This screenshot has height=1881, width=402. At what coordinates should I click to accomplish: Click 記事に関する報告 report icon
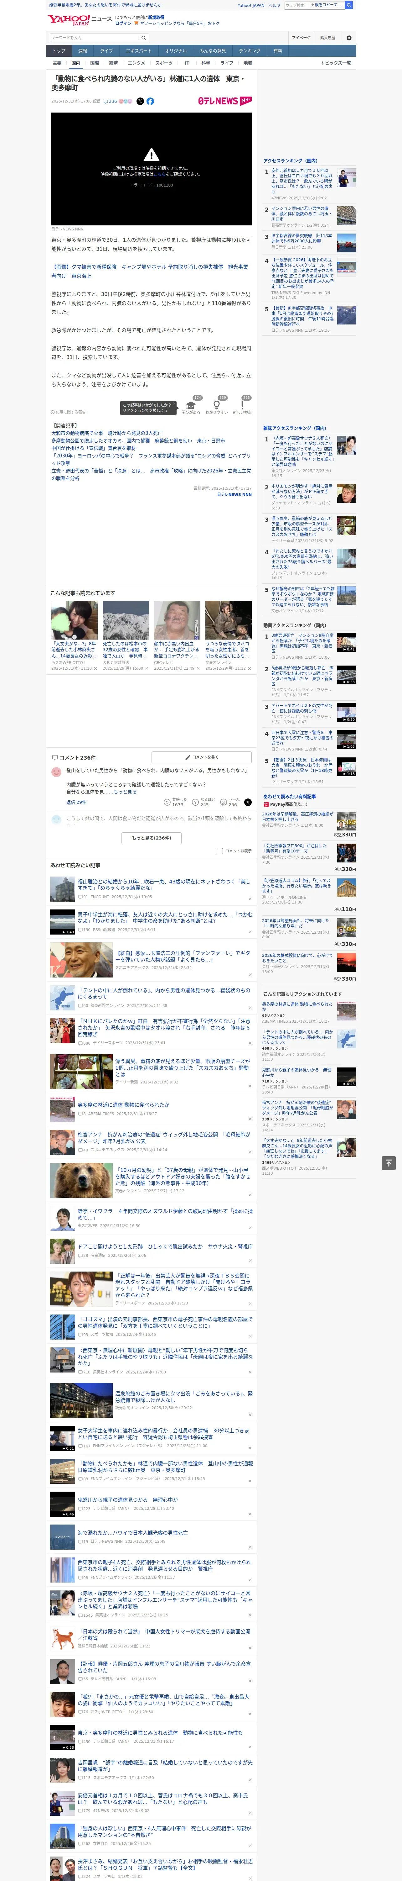pos(69,412)
